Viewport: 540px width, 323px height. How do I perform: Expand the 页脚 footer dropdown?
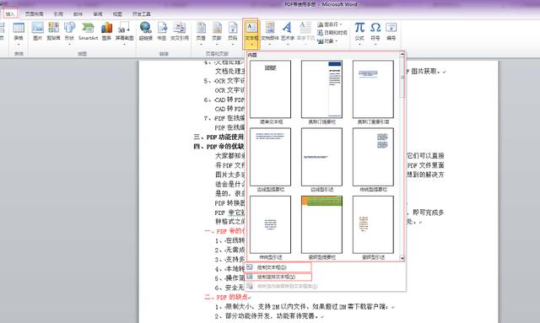point(217,44)
